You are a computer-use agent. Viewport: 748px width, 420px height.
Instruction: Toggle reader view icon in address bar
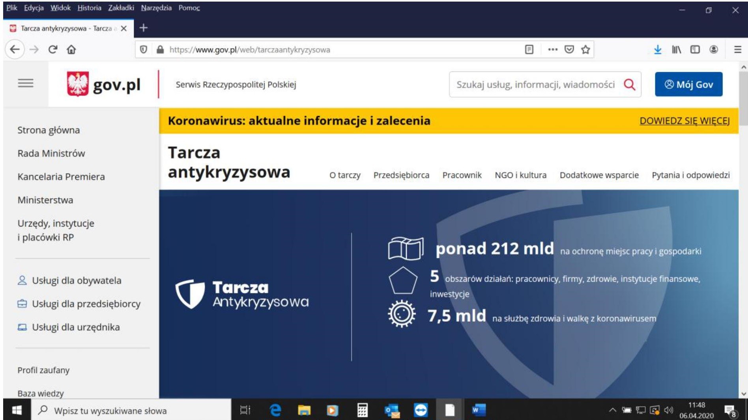coord(529,49)
